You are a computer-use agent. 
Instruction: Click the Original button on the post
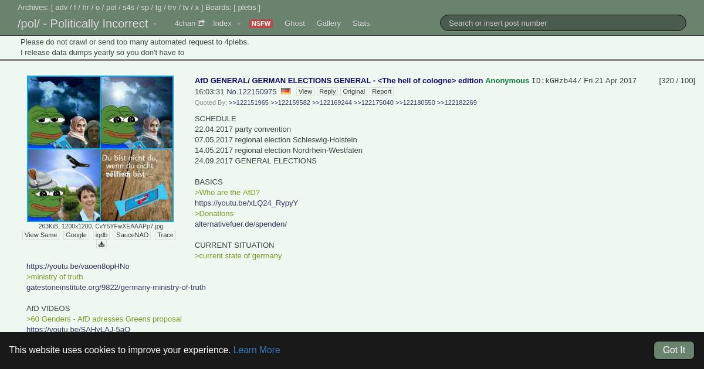click(x=354, y=91)
